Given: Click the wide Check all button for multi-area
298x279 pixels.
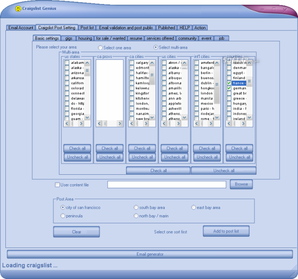Looking at the screenshot, I should pos(158,171).
